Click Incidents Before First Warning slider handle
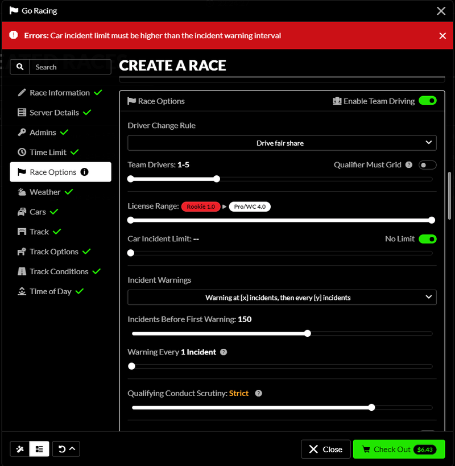The height and width of the screenshot is (466, 455). [308, 333]
